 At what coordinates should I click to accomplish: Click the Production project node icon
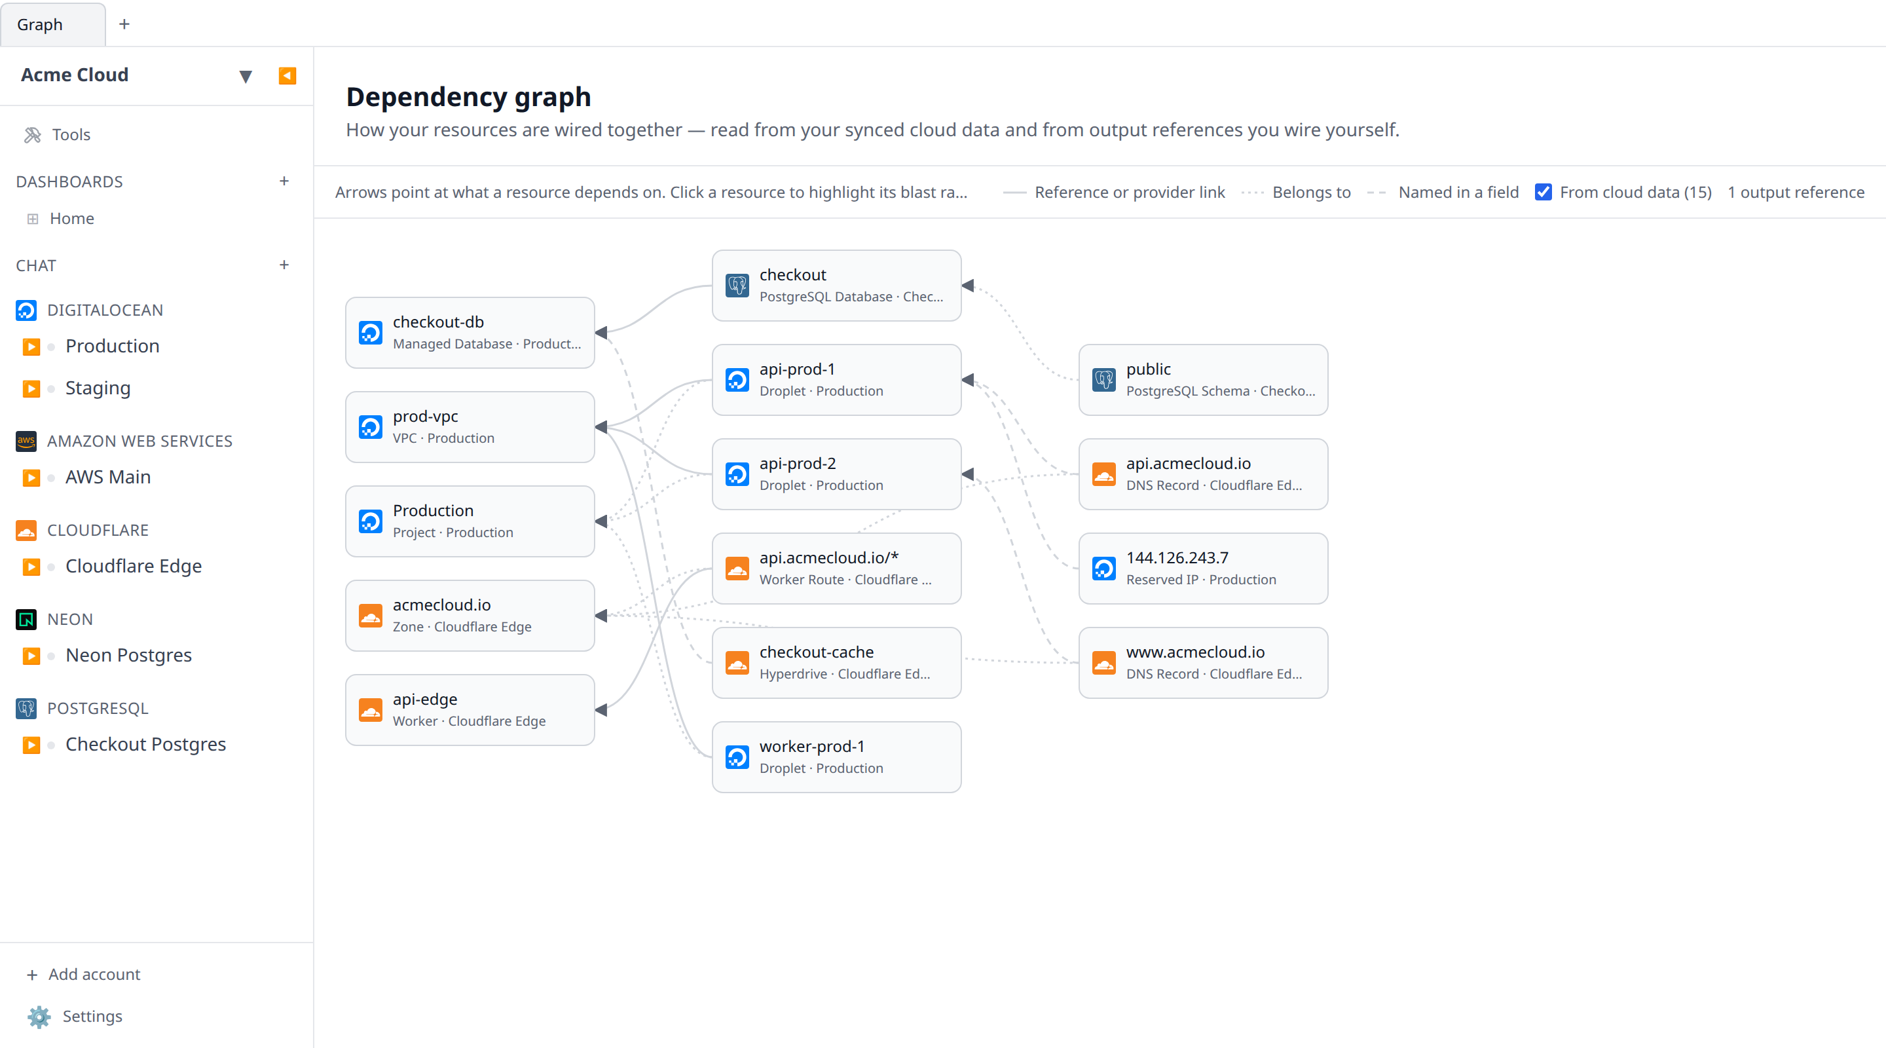[x=371, y=521]
